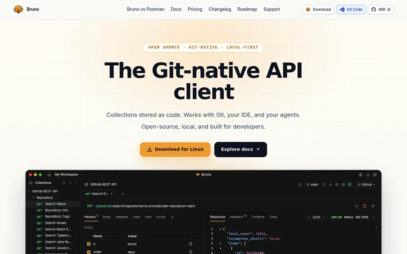Click the Bruno dog logo in the header
Viewport: 407px width, 254px height.
[x=18, y=9]
